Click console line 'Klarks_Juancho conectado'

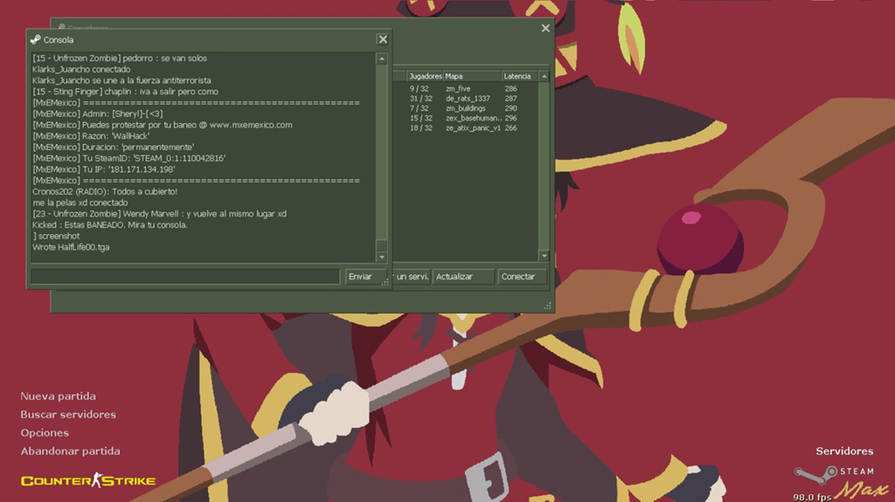[81, 69]
